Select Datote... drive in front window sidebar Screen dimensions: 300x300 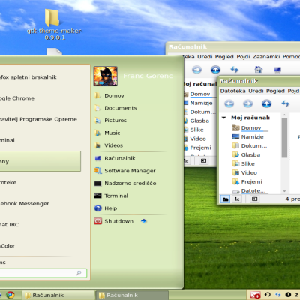[x=249, y=191]
